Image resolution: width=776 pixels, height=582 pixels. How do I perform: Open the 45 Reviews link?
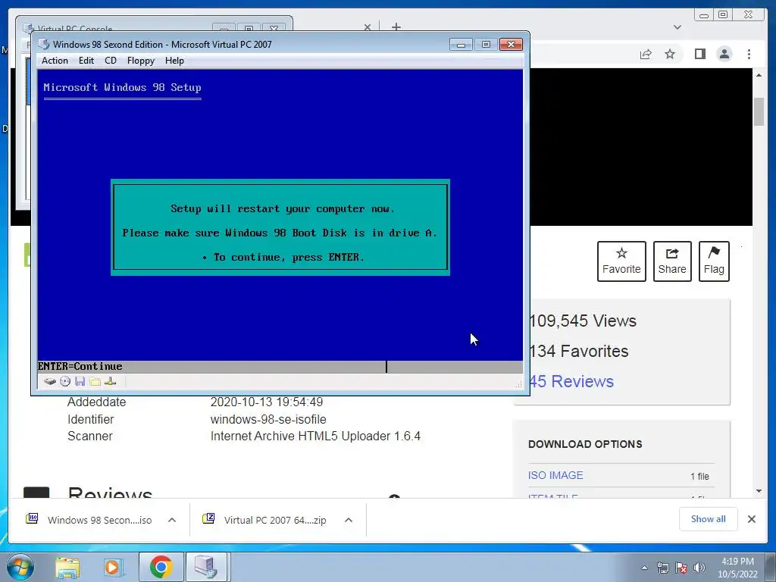pos(571,382)
